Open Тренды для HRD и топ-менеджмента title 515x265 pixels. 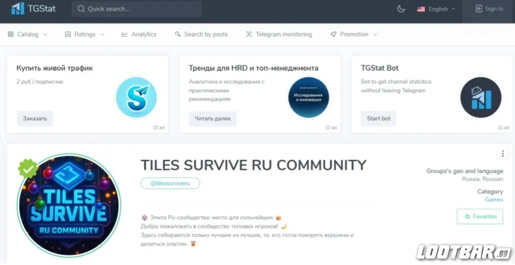253,68
